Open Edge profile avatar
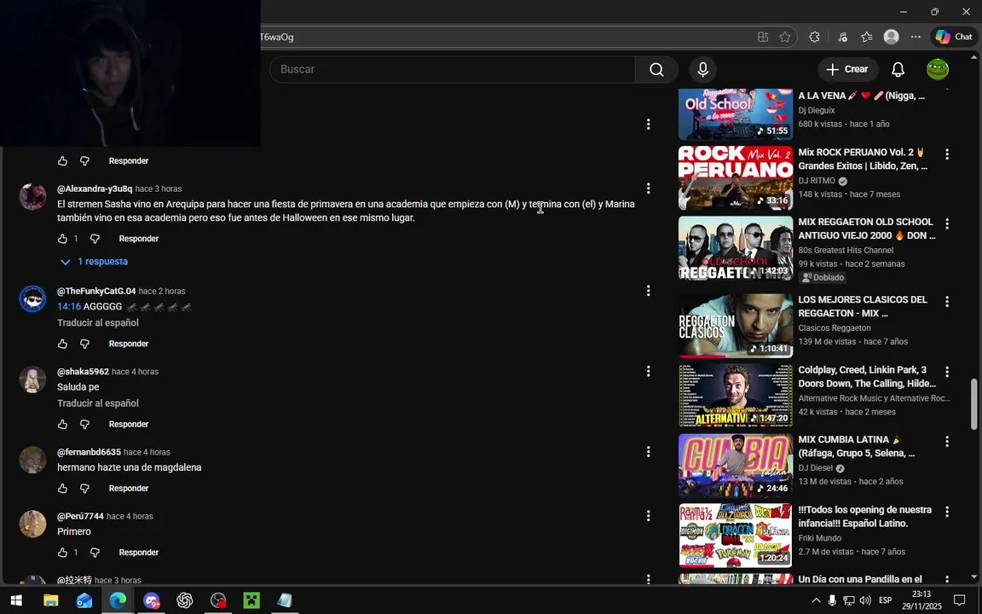982x614 pixels. 891,37
